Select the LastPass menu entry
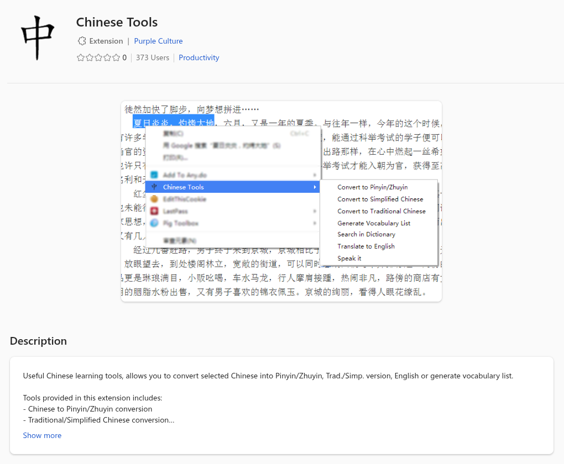The image size is (564, 464). click(232, 211)
